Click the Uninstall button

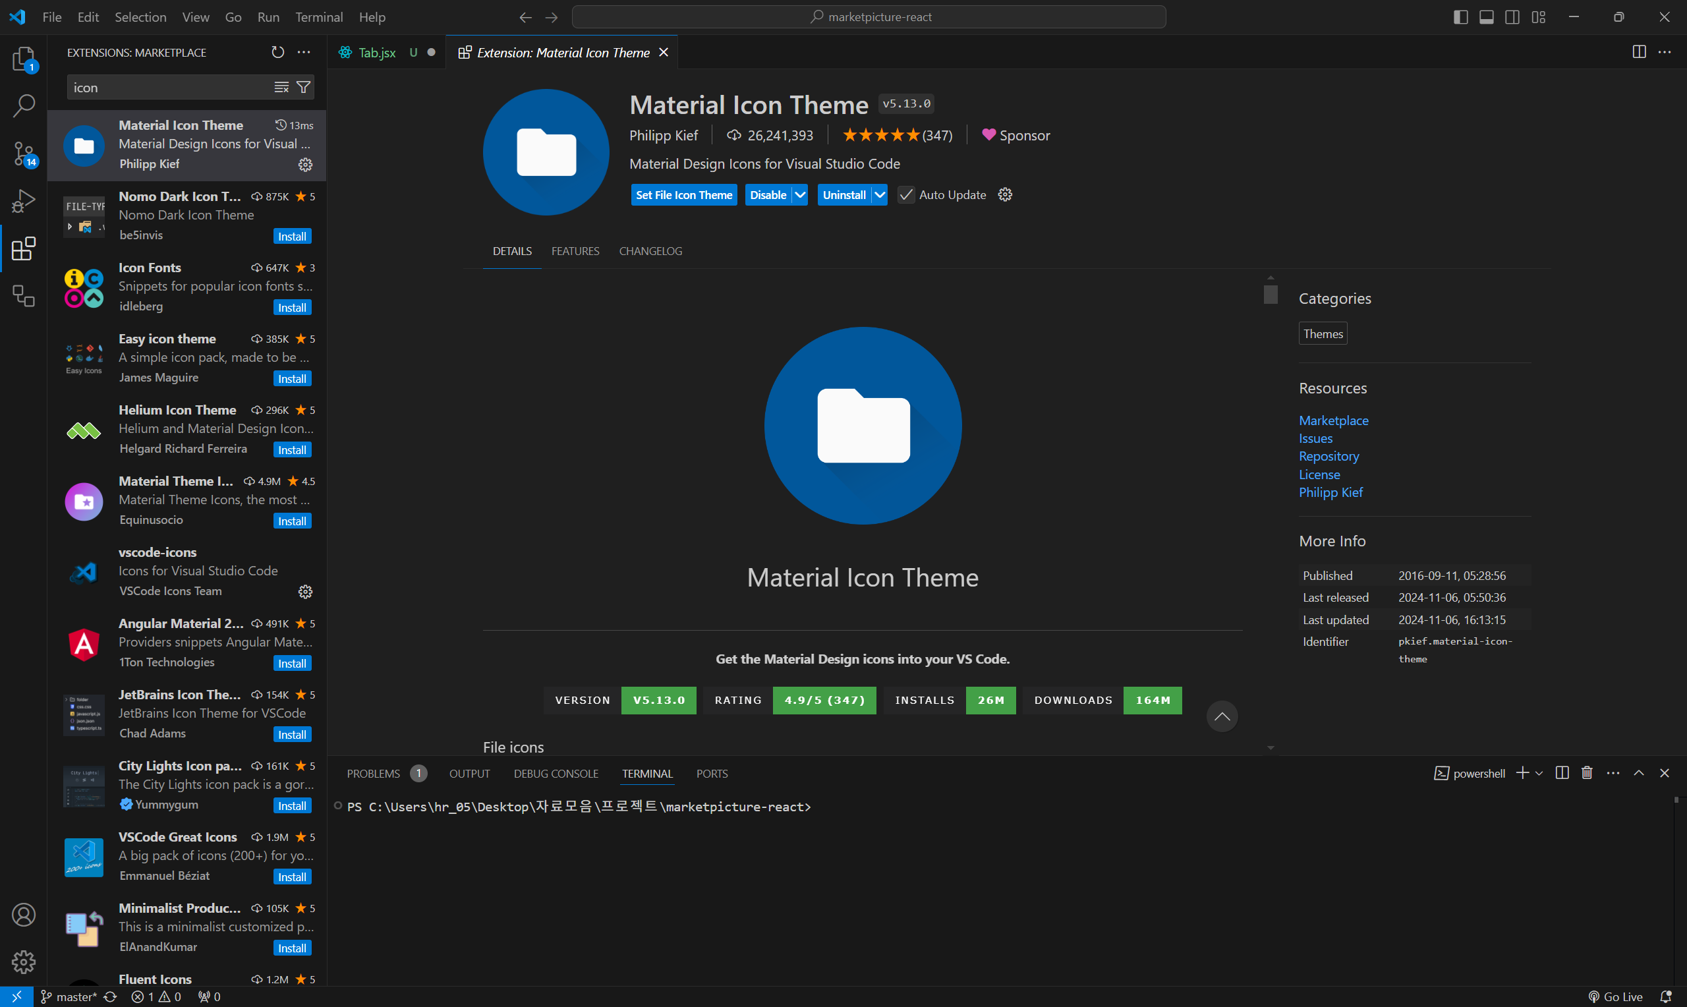(x=844, y=195)
